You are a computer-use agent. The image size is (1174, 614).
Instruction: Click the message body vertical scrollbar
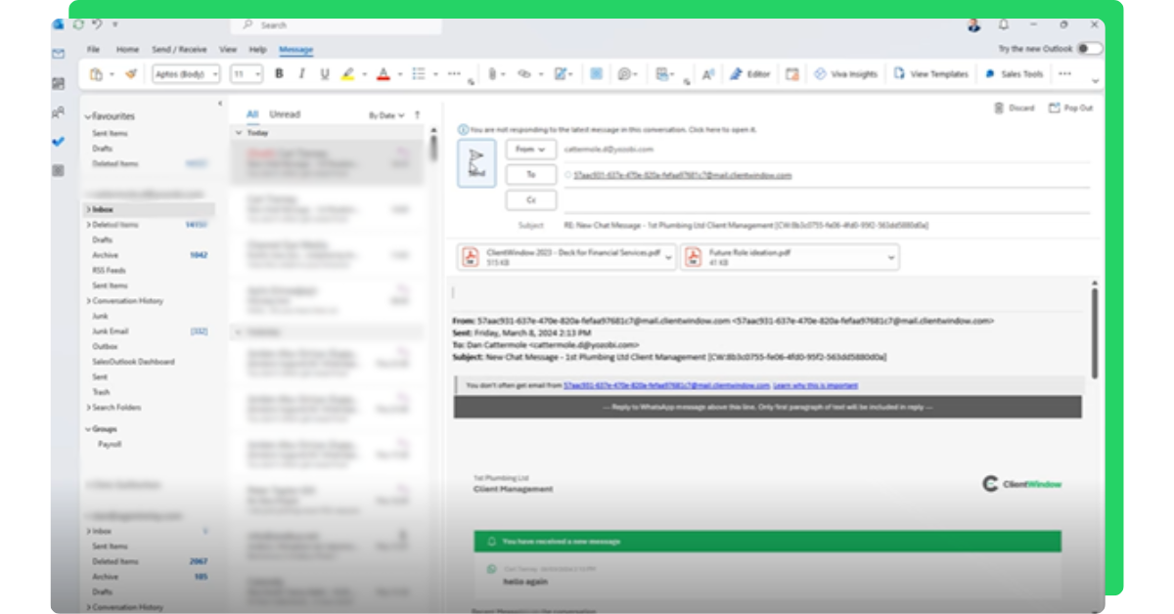1094,332
